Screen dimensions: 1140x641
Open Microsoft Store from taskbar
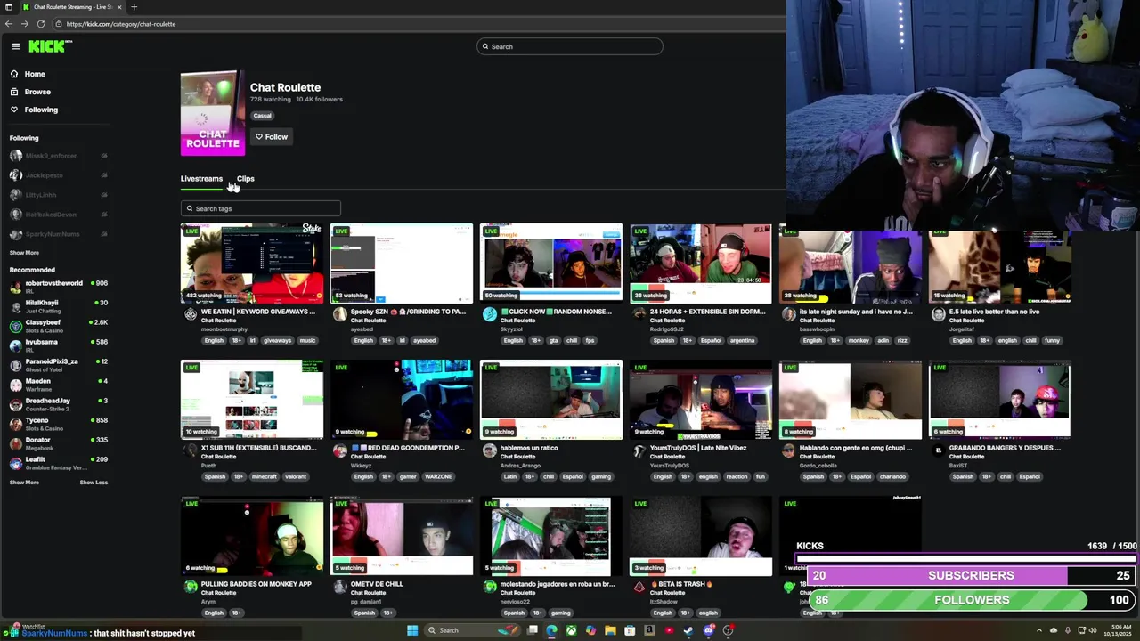pyautogui.click(x=630, y=630)
